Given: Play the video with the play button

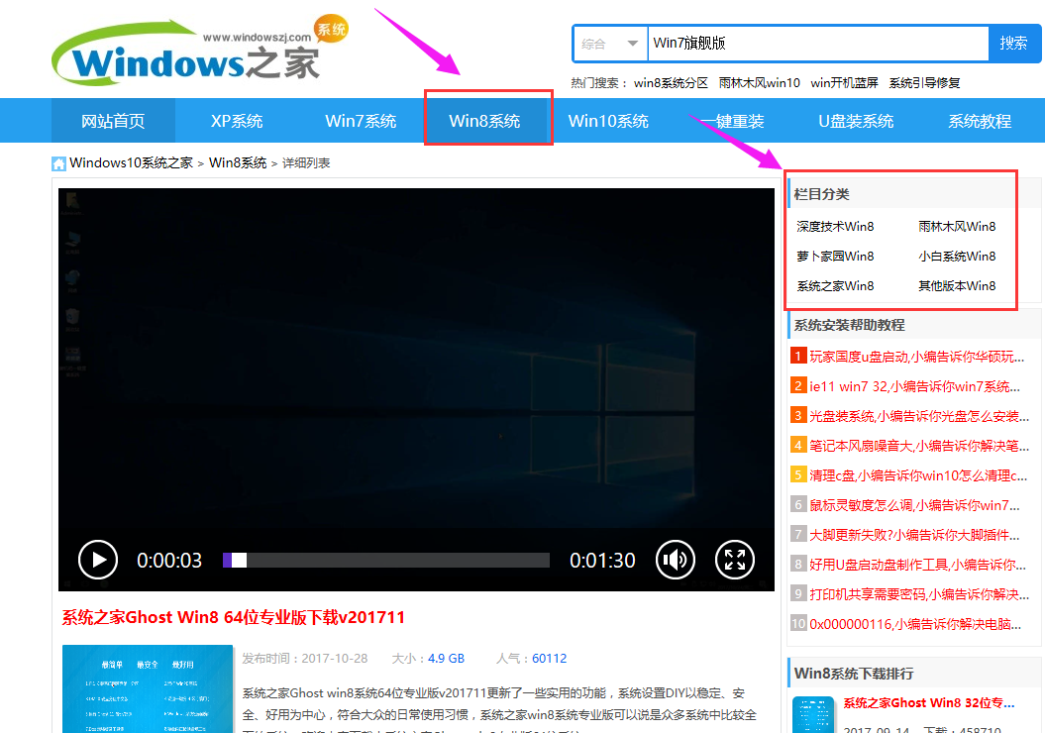Looking at the screenshot, I should click(98, 560).
